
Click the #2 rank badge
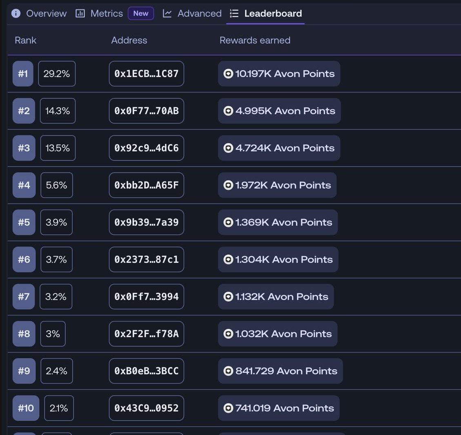pyautogui.click(x=24, y=111)
